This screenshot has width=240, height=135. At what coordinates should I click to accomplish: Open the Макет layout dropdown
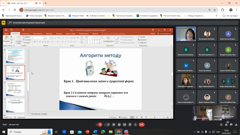pyautogui.click(x=27, y=37)
